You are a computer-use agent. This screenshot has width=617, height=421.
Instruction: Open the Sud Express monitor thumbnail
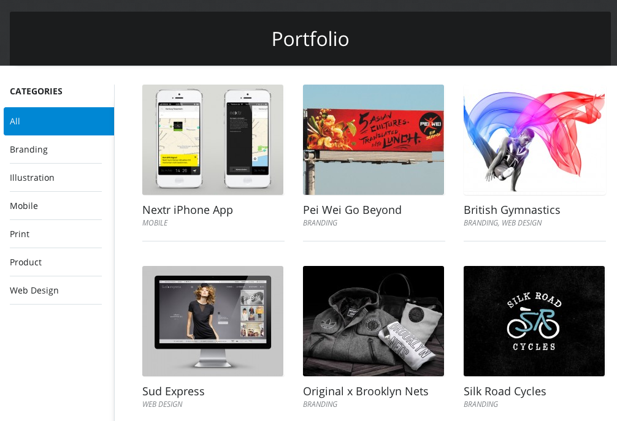(213, 321)
